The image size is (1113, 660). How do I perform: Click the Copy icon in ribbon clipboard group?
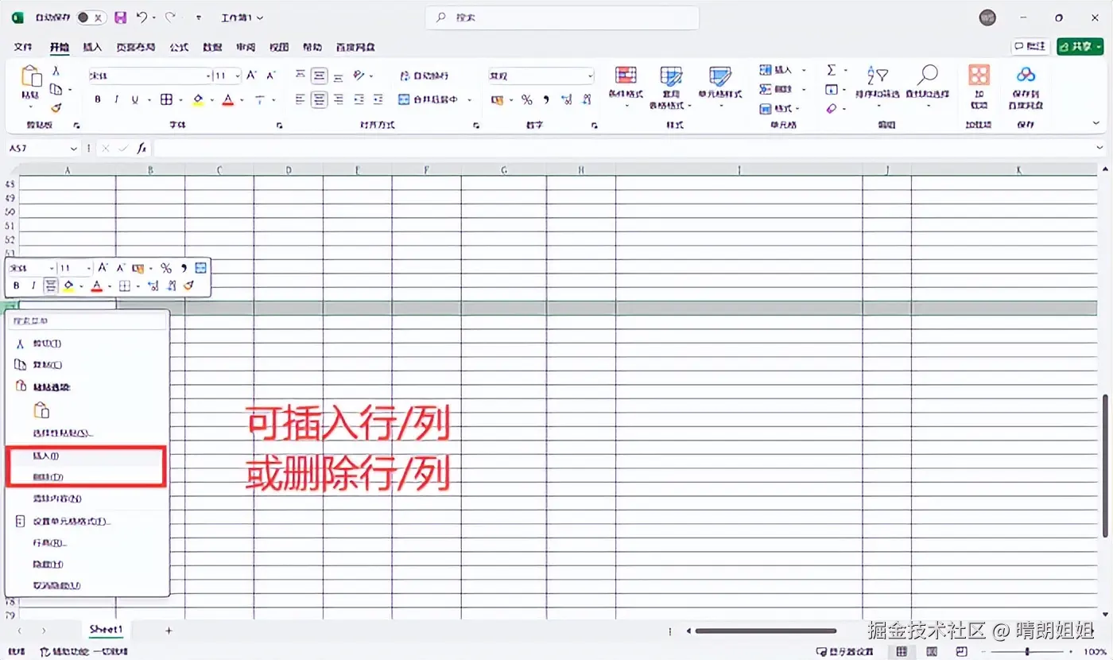(x=56, y=90)
